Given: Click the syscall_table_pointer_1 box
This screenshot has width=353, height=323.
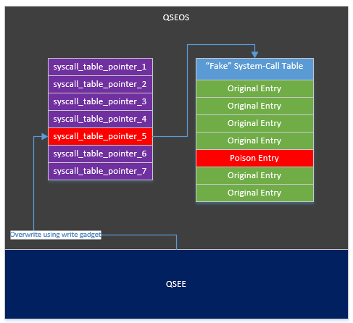Looking at the screenshot, I should (x=100, y=67).
